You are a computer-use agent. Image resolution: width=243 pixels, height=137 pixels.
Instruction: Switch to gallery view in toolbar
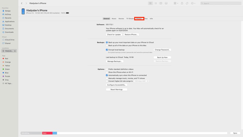pyautogui.click(x=166, y=3)
